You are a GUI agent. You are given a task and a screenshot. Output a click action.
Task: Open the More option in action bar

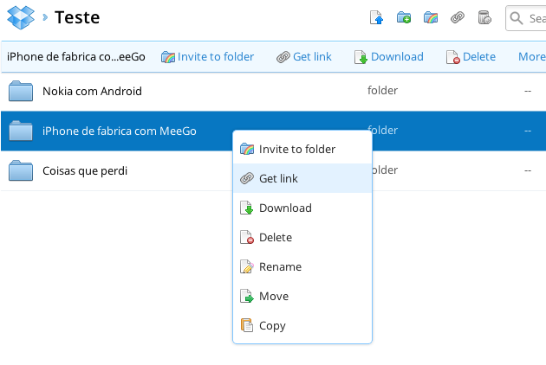click(532, 57)
